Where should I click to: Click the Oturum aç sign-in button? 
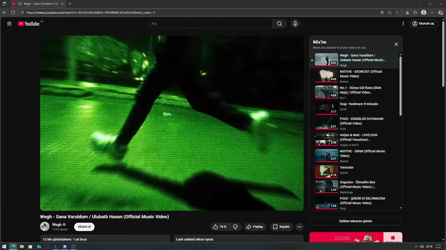coord(424,24)
